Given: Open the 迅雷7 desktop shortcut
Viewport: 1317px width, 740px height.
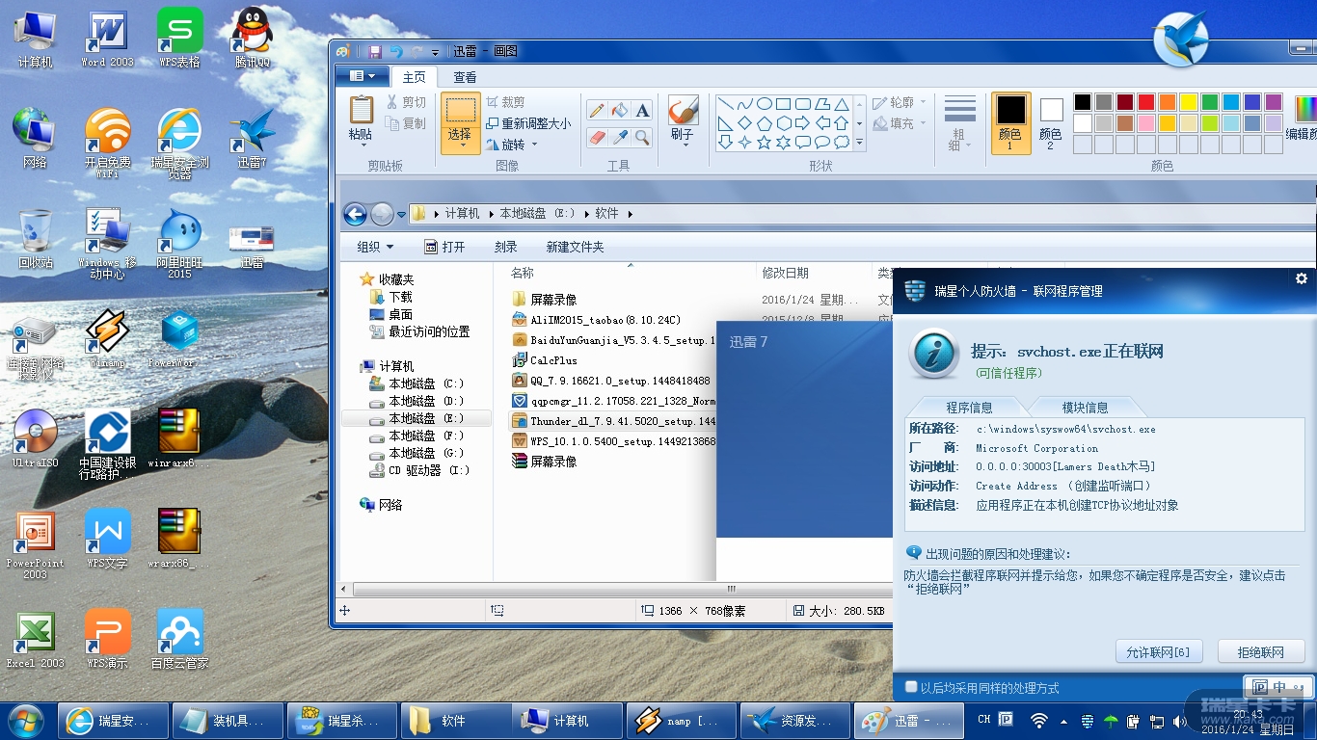Looking at the screenshot, I should coord(252,138).
